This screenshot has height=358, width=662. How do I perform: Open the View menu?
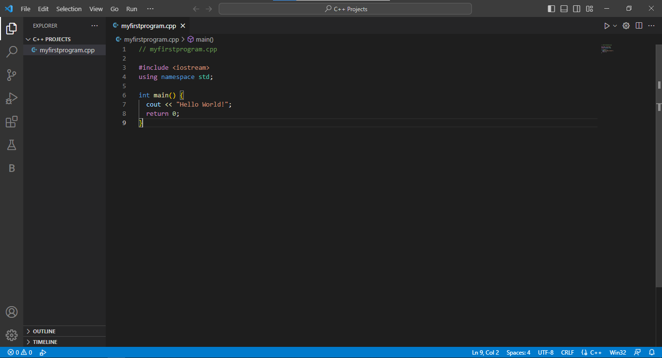click(96, 9)
